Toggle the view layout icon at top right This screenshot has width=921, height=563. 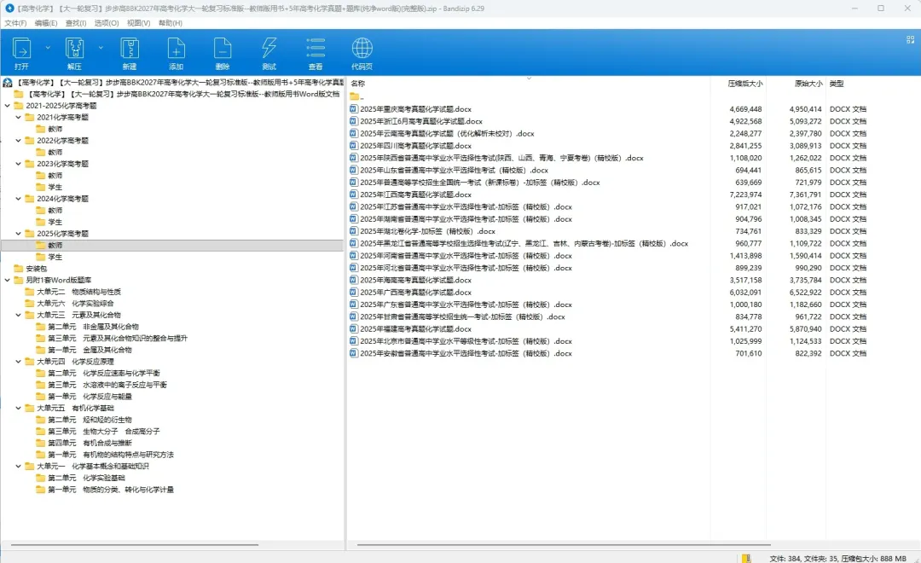click(911, 39)
